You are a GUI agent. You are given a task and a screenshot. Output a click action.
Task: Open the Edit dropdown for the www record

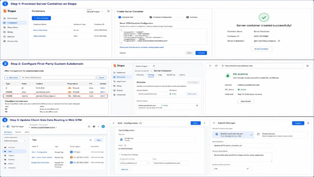103,92
